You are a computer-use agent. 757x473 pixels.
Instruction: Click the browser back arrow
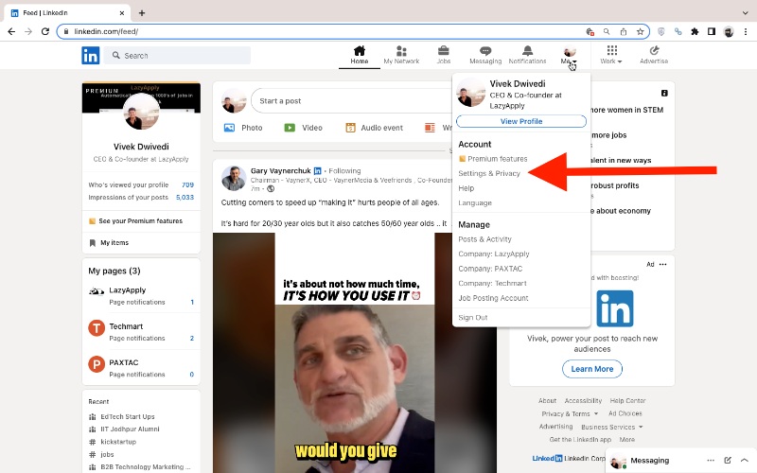click(x=11, y=31)
